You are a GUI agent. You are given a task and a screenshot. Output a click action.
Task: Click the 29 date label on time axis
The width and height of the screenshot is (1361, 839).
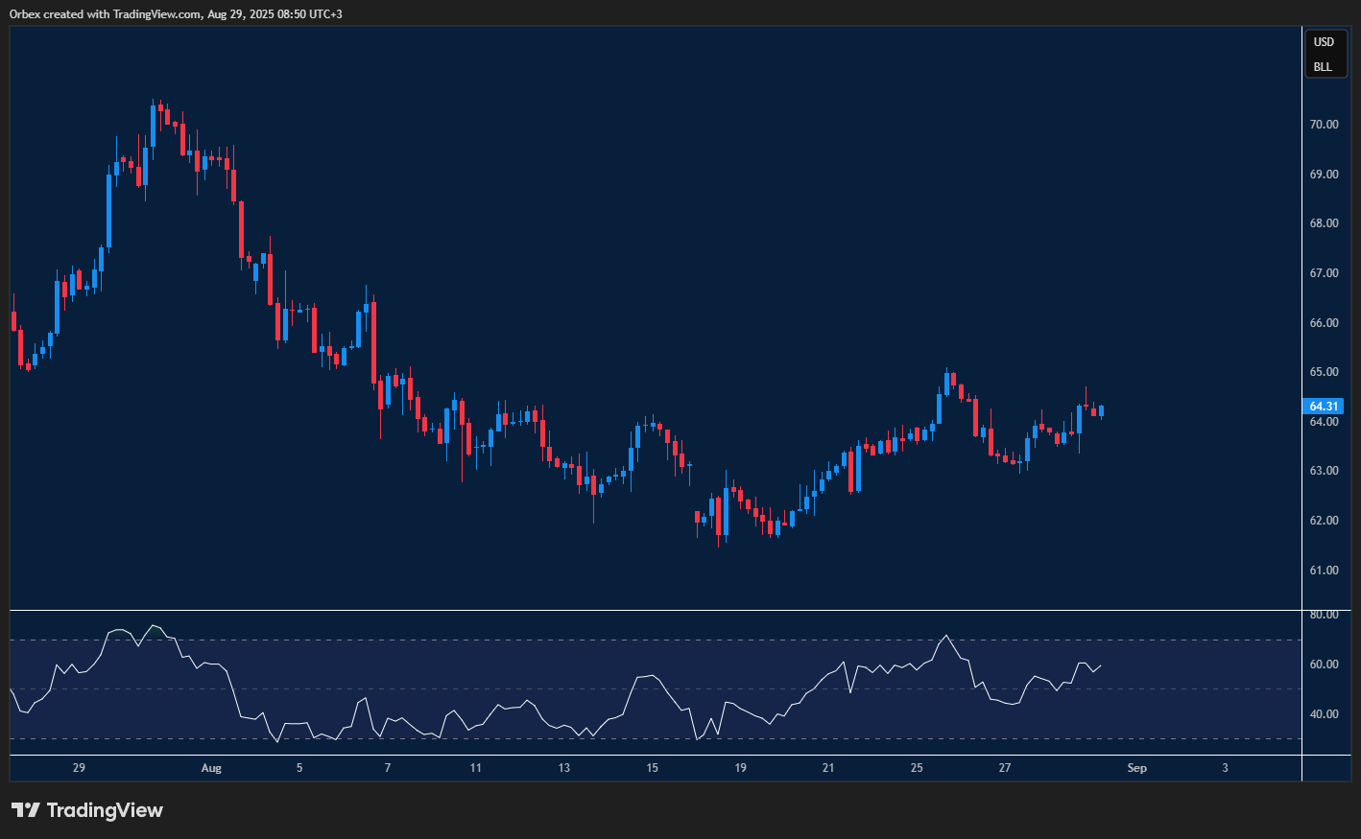point(79,768)
